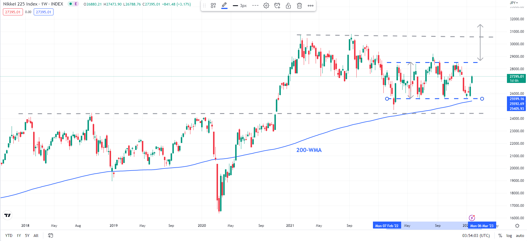Enable the auto scale option
The height and width of the screenshot is (241, 527).
click(520, 235)
